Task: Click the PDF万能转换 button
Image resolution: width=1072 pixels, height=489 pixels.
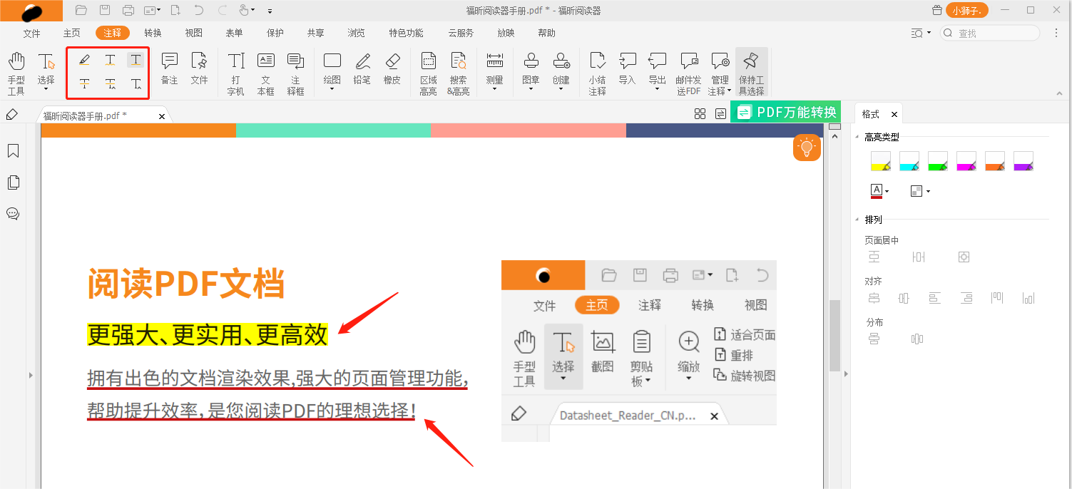Action: tap(786, 112)
